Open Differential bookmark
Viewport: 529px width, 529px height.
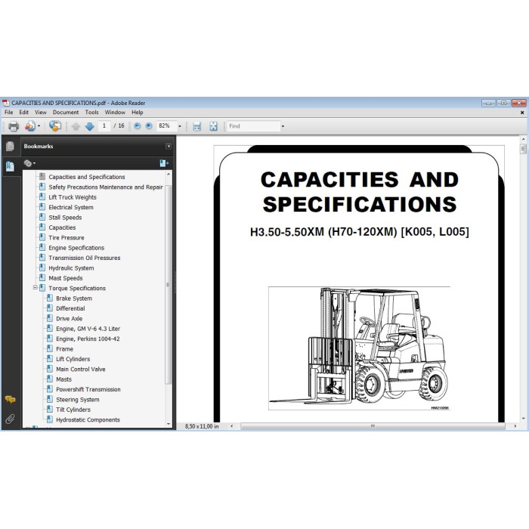[x=70, y=308]
